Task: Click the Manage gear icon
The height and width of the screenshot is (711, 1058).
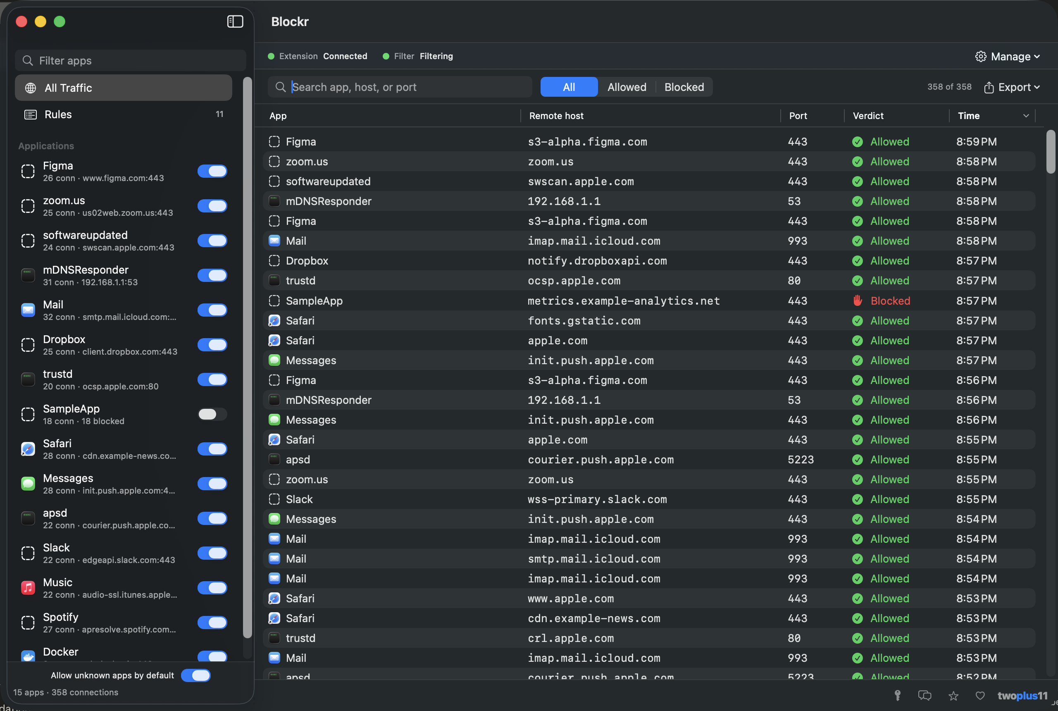Action: [x=980, y=57]
